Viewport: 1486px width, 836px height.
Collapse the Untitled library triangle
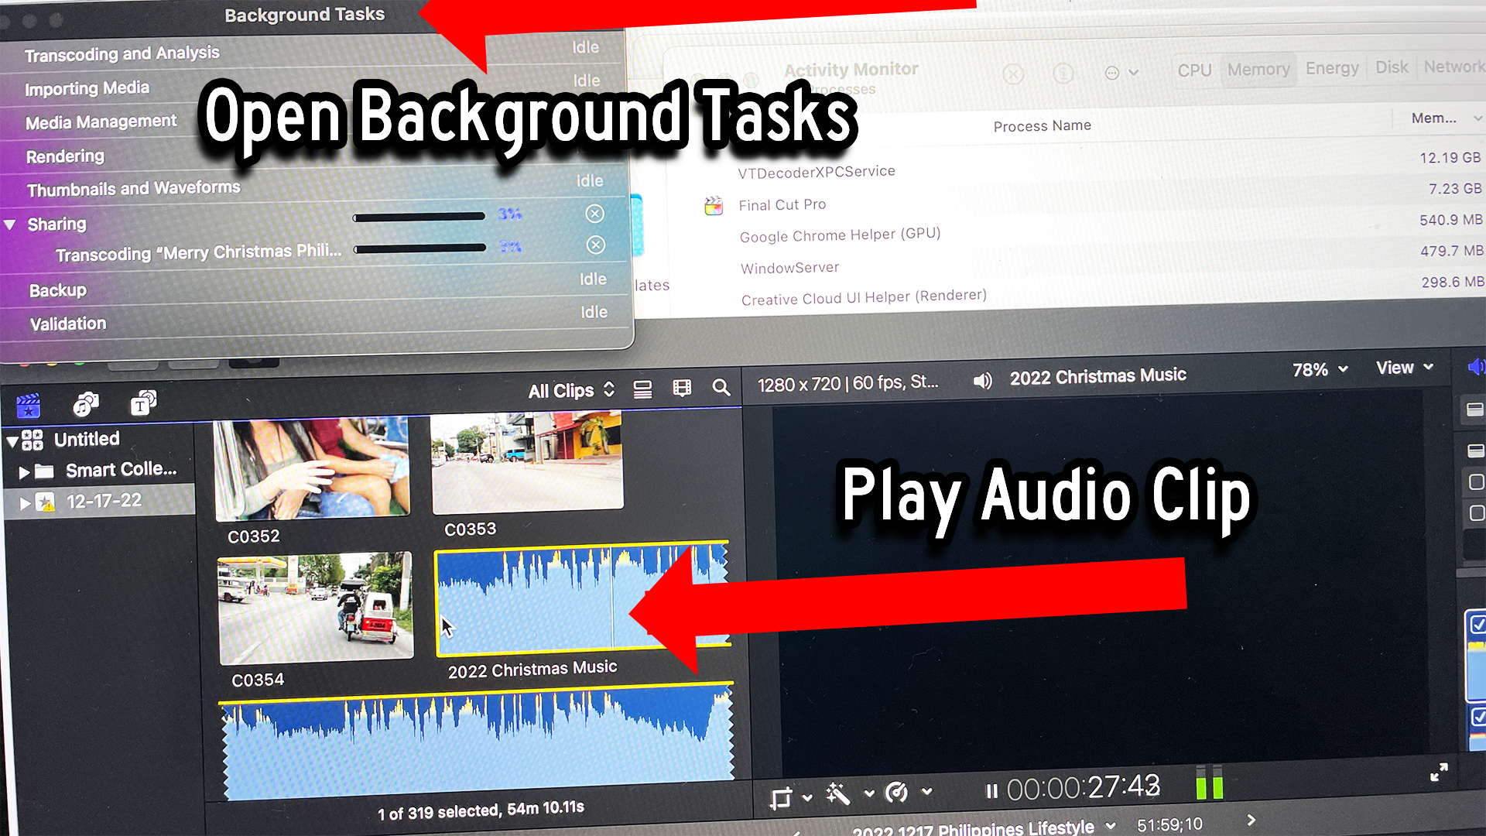(12, 442)
